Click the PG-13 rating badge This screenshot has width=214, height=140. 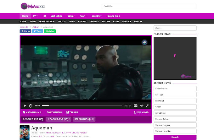34,133
